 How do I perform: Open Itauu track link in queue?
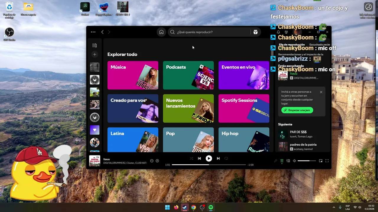tap(293, 74)
